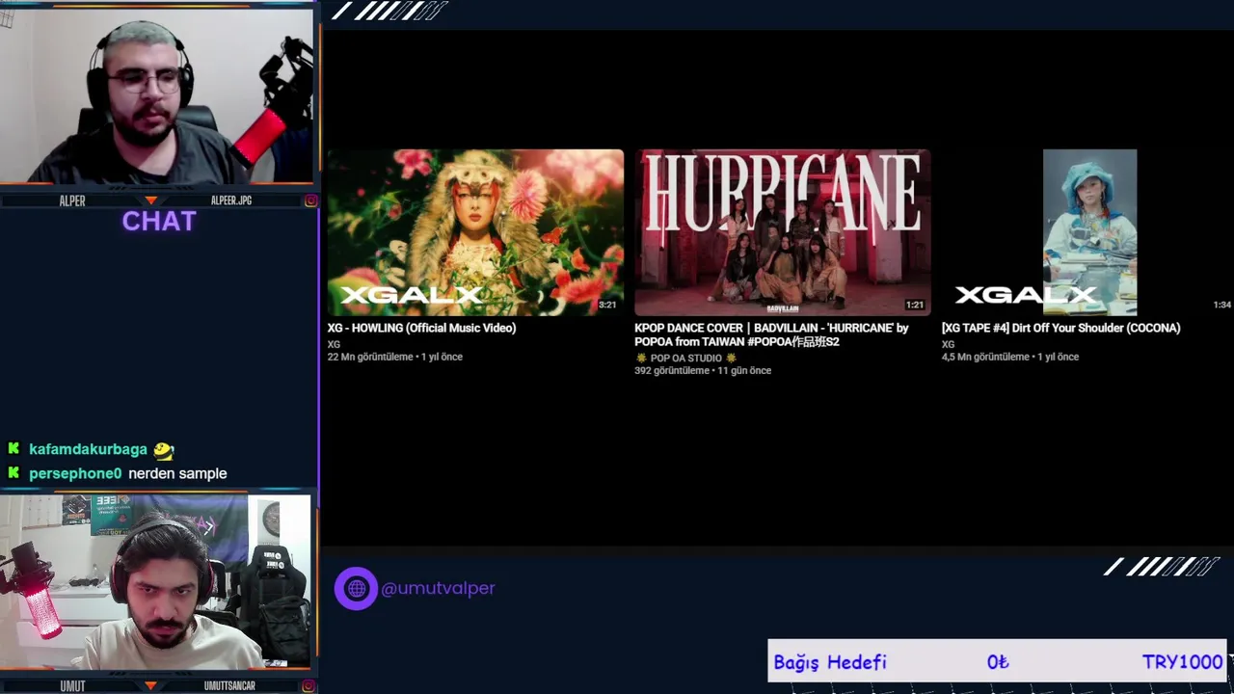Click chat username persephone0
This screenshot has width=1234, height=694.
tap(75, 473)
